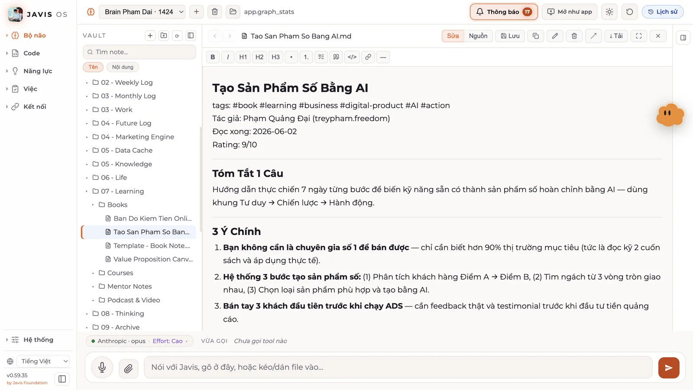
Task: Insert a checklist from the editor toolbar
Action: point(321,57)
